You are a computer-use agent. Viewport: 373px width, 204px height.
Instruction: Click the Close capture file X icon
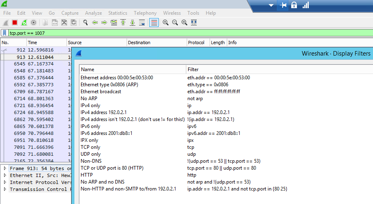coord(64,22)
